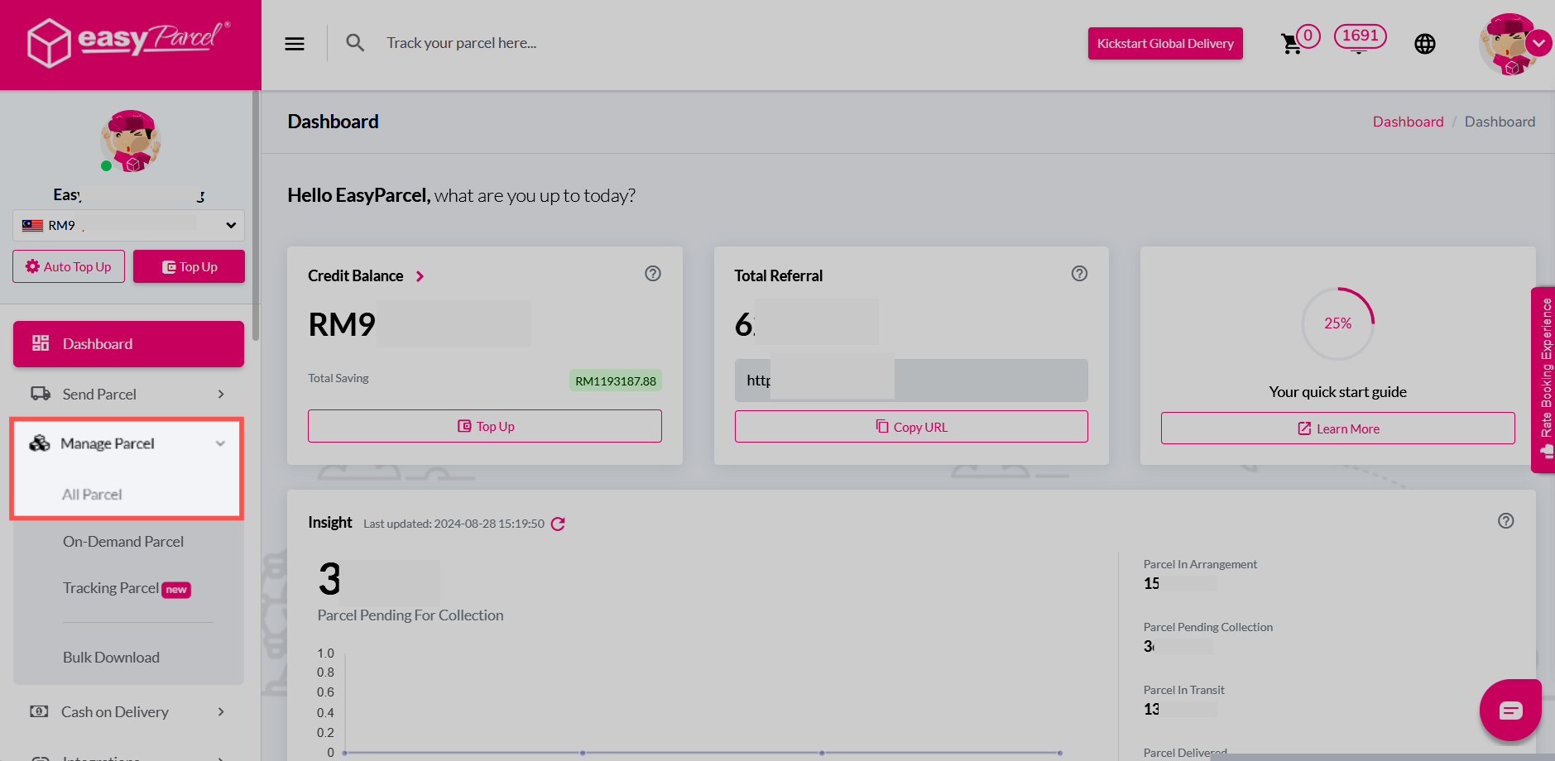1555x761 pixels.
Task: Click the Cash on Delivery money icon
Action: click(x=39, y=711)
